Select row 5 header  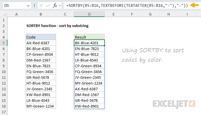click(x=3, y=43)
